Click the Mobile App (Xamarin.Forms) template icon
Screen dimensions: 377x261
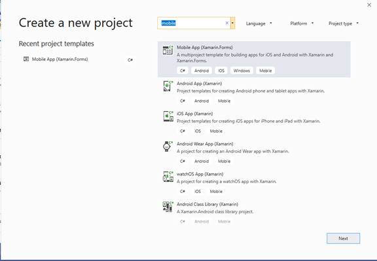point(168,50)
